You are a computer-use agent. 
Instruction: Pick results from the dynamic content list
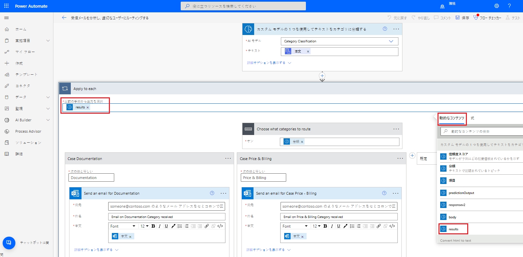pyautogui.click(x=453, y=229)
